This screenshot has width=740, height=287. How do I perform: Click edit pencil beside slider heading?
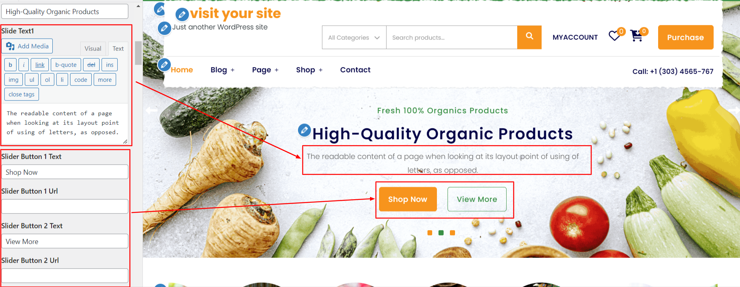pyautogui.click(x=304, y=130)
